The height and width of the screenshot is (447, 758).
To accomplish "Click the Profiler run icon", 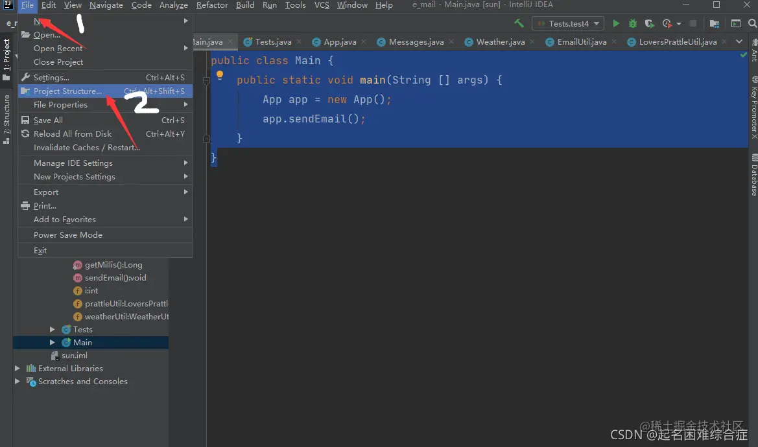I will click(667, 23).
